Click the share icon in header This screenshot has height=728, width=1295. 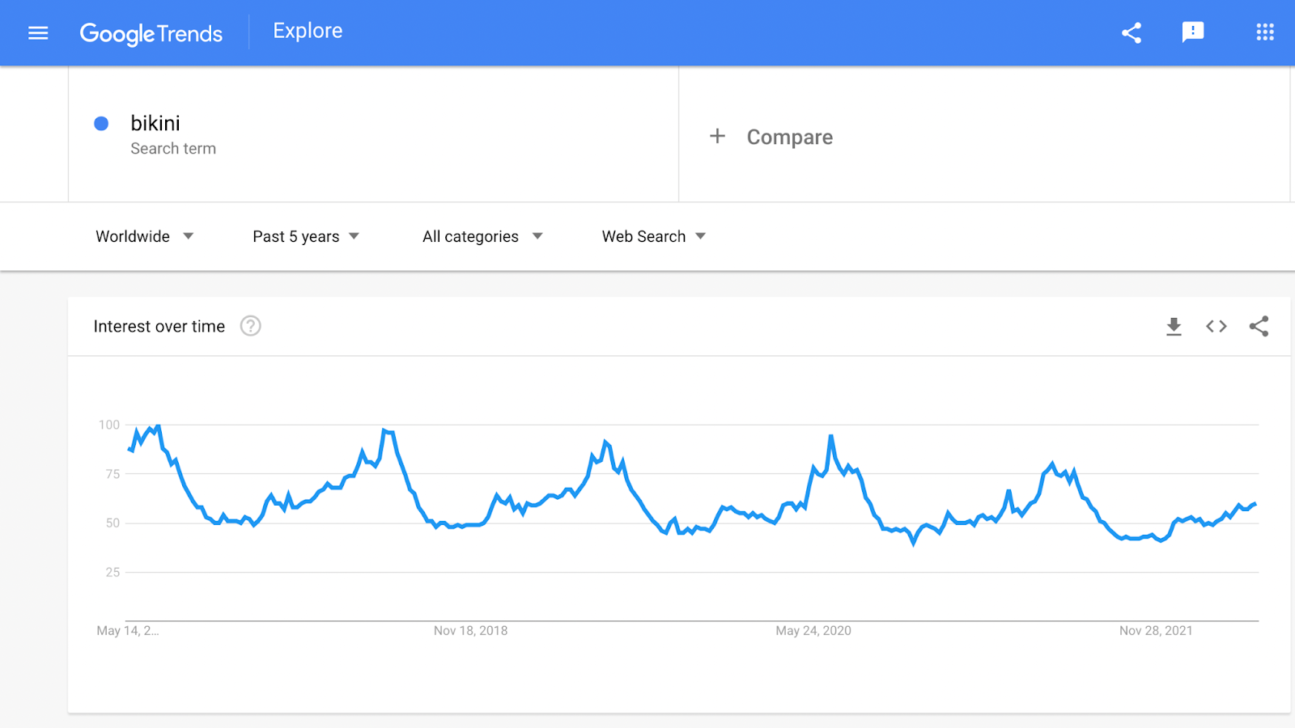(x=1132, y=33)
